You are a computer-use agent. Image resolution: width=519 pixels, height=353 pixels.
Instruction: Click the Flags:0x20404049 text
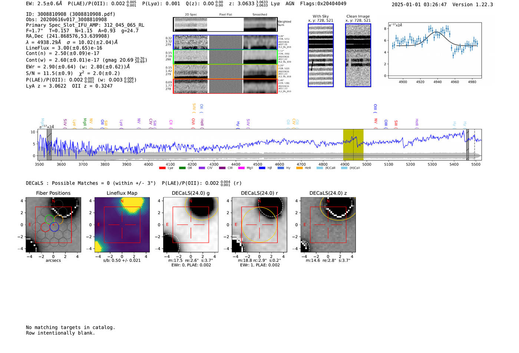pyautogui.click(x=323, y=3)
